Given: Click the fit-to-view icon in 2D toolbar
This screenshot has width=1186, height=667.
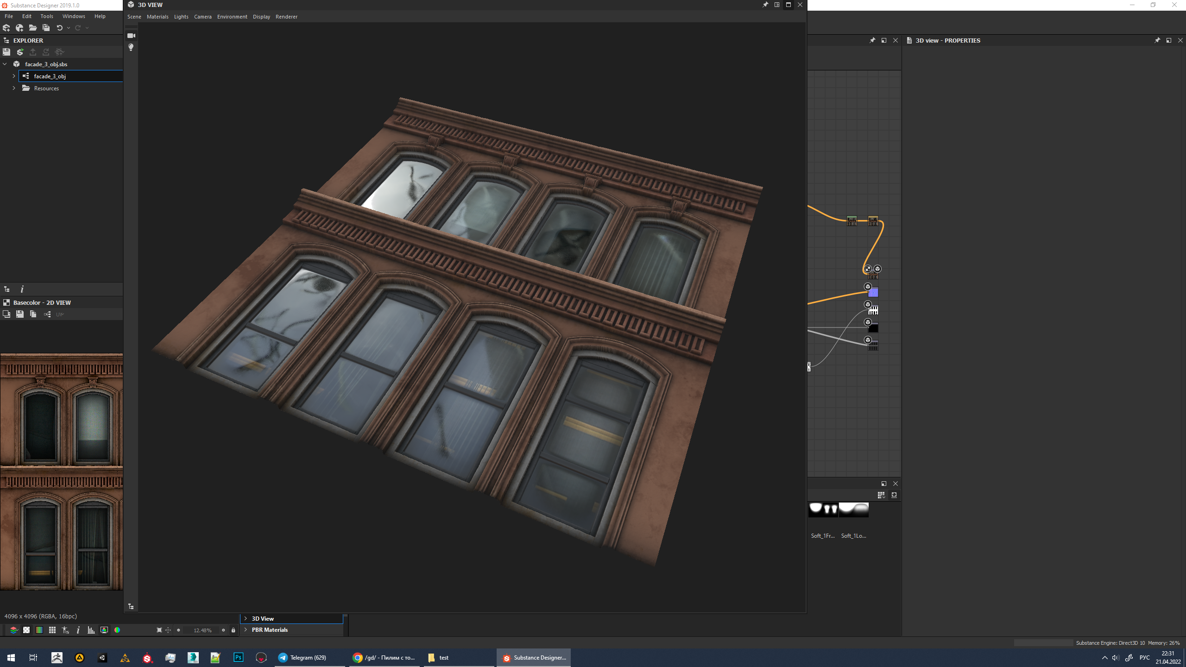Looking at the screenshot, I should coord(159,630).
